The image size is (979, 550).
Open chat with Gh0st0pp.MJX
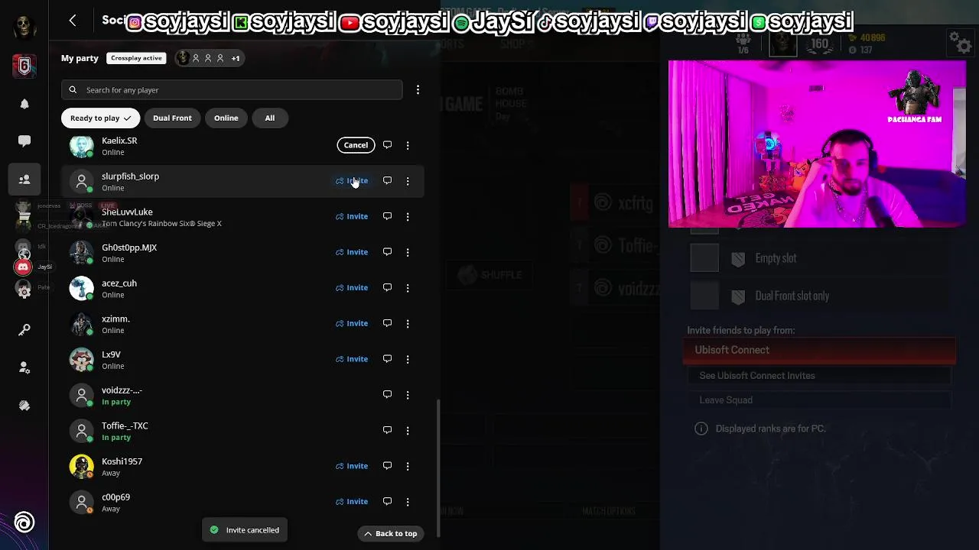[x=387, y=252]
